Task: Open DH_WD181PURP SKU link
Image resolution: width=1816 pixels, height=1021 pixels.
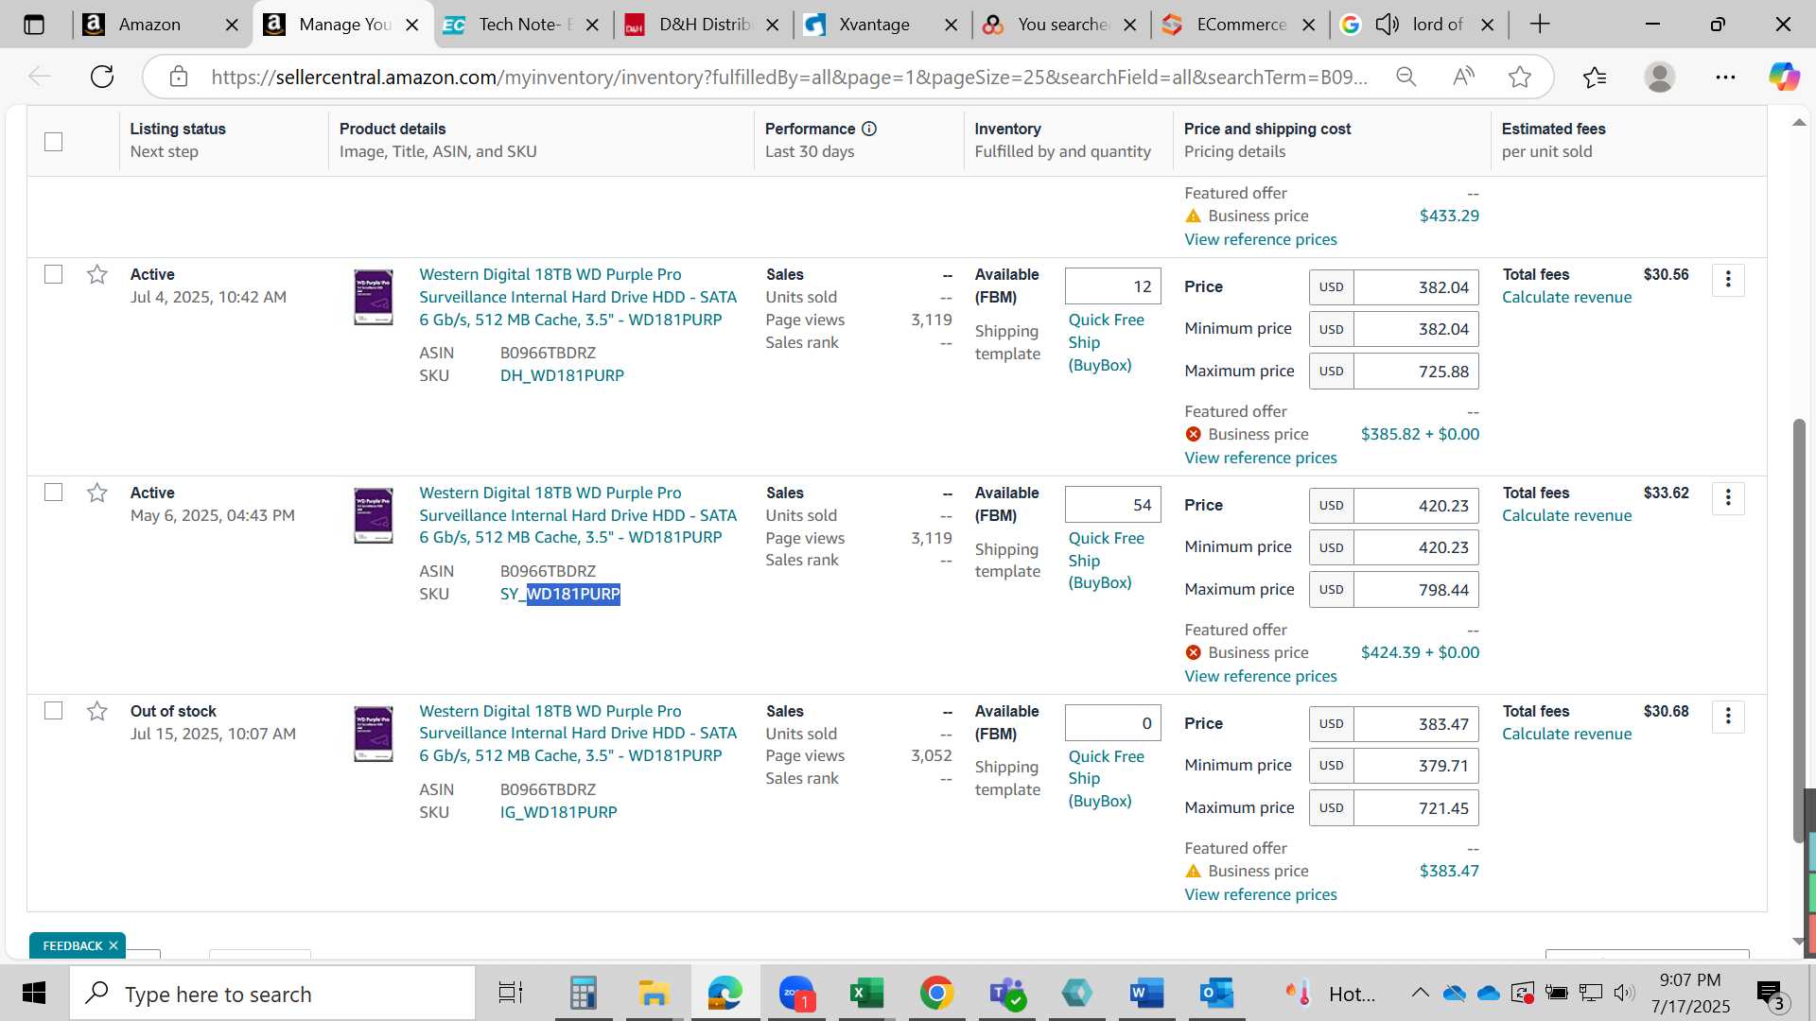Action: 562,375
